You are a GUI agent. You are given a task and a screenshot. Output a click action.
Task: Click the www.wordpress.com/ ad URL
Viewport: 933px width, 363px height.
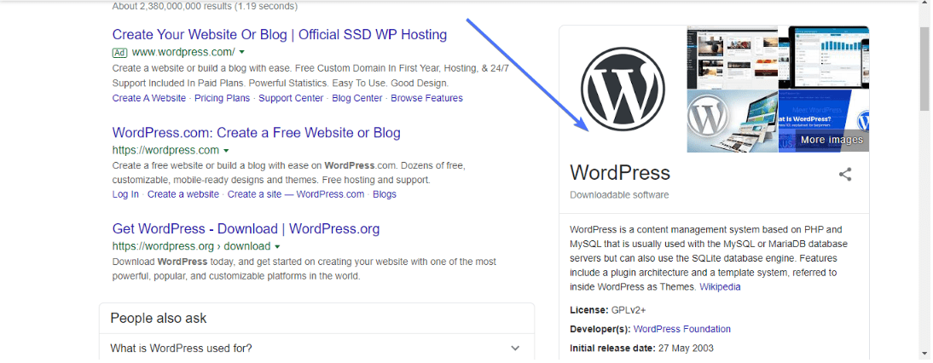click(x=183, y=52)
